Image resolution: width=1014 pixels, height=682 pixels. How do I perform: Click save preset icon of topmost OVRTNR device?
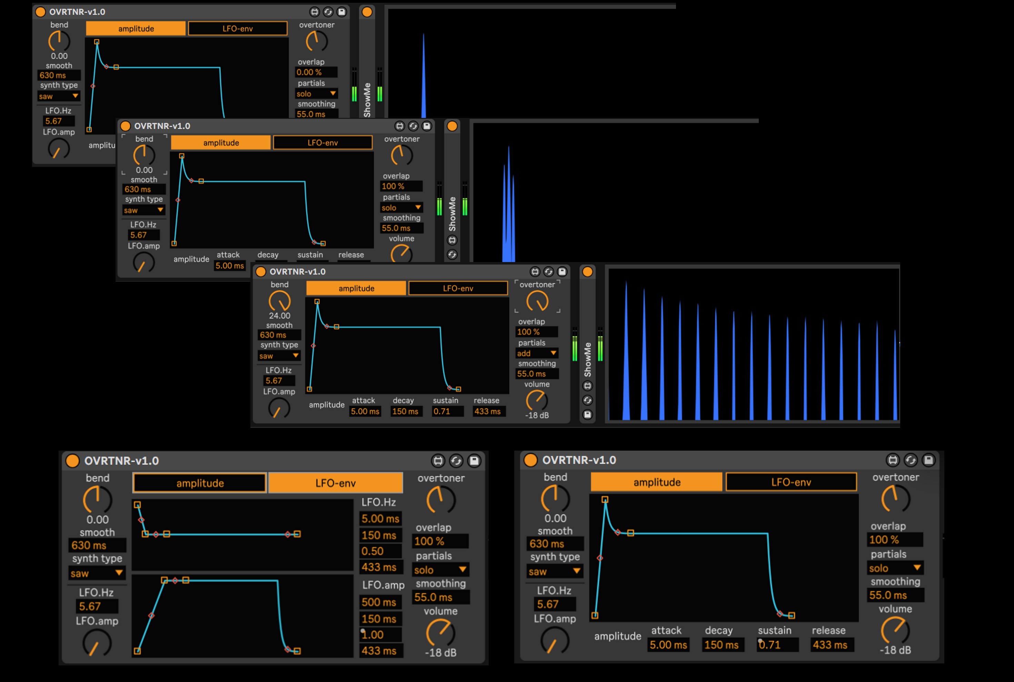[342, 12]
